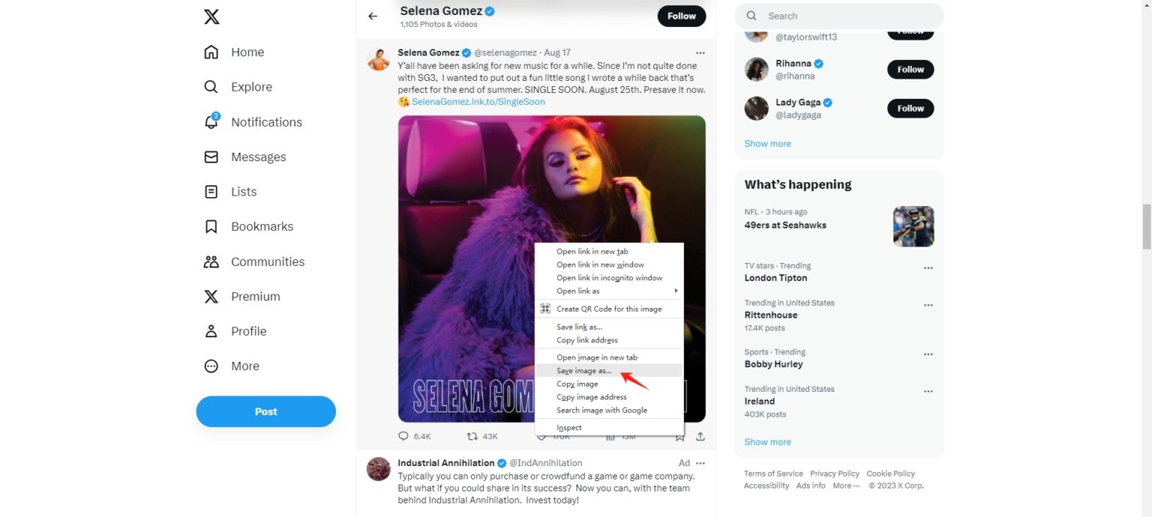This screenshot has width=1152, height=517.
Task: Open Communities with the people icon
Action: 210,261
